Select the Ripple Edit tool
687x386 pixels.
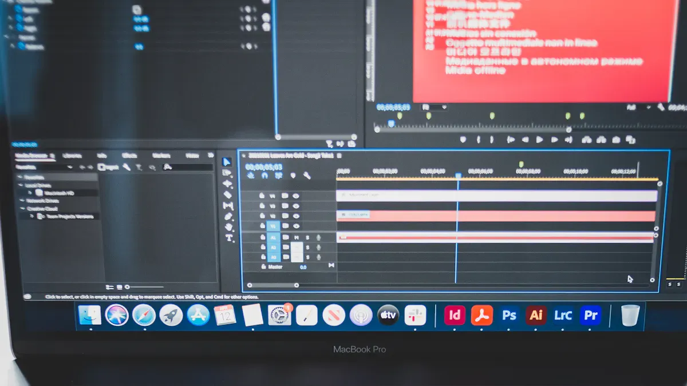227,184
